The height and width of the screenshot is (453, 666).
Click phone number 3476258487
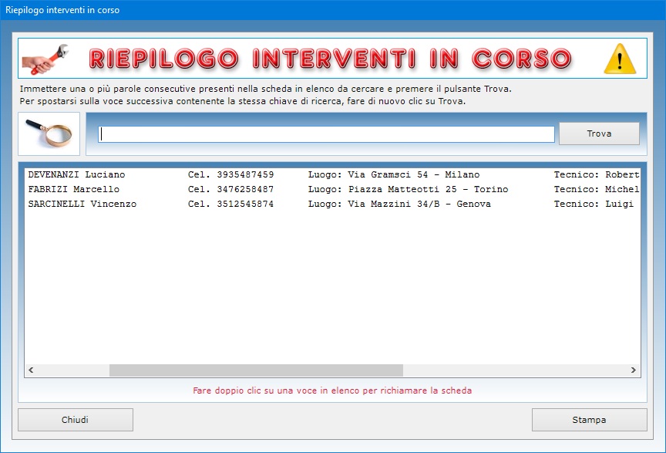[x=245, y=189]
